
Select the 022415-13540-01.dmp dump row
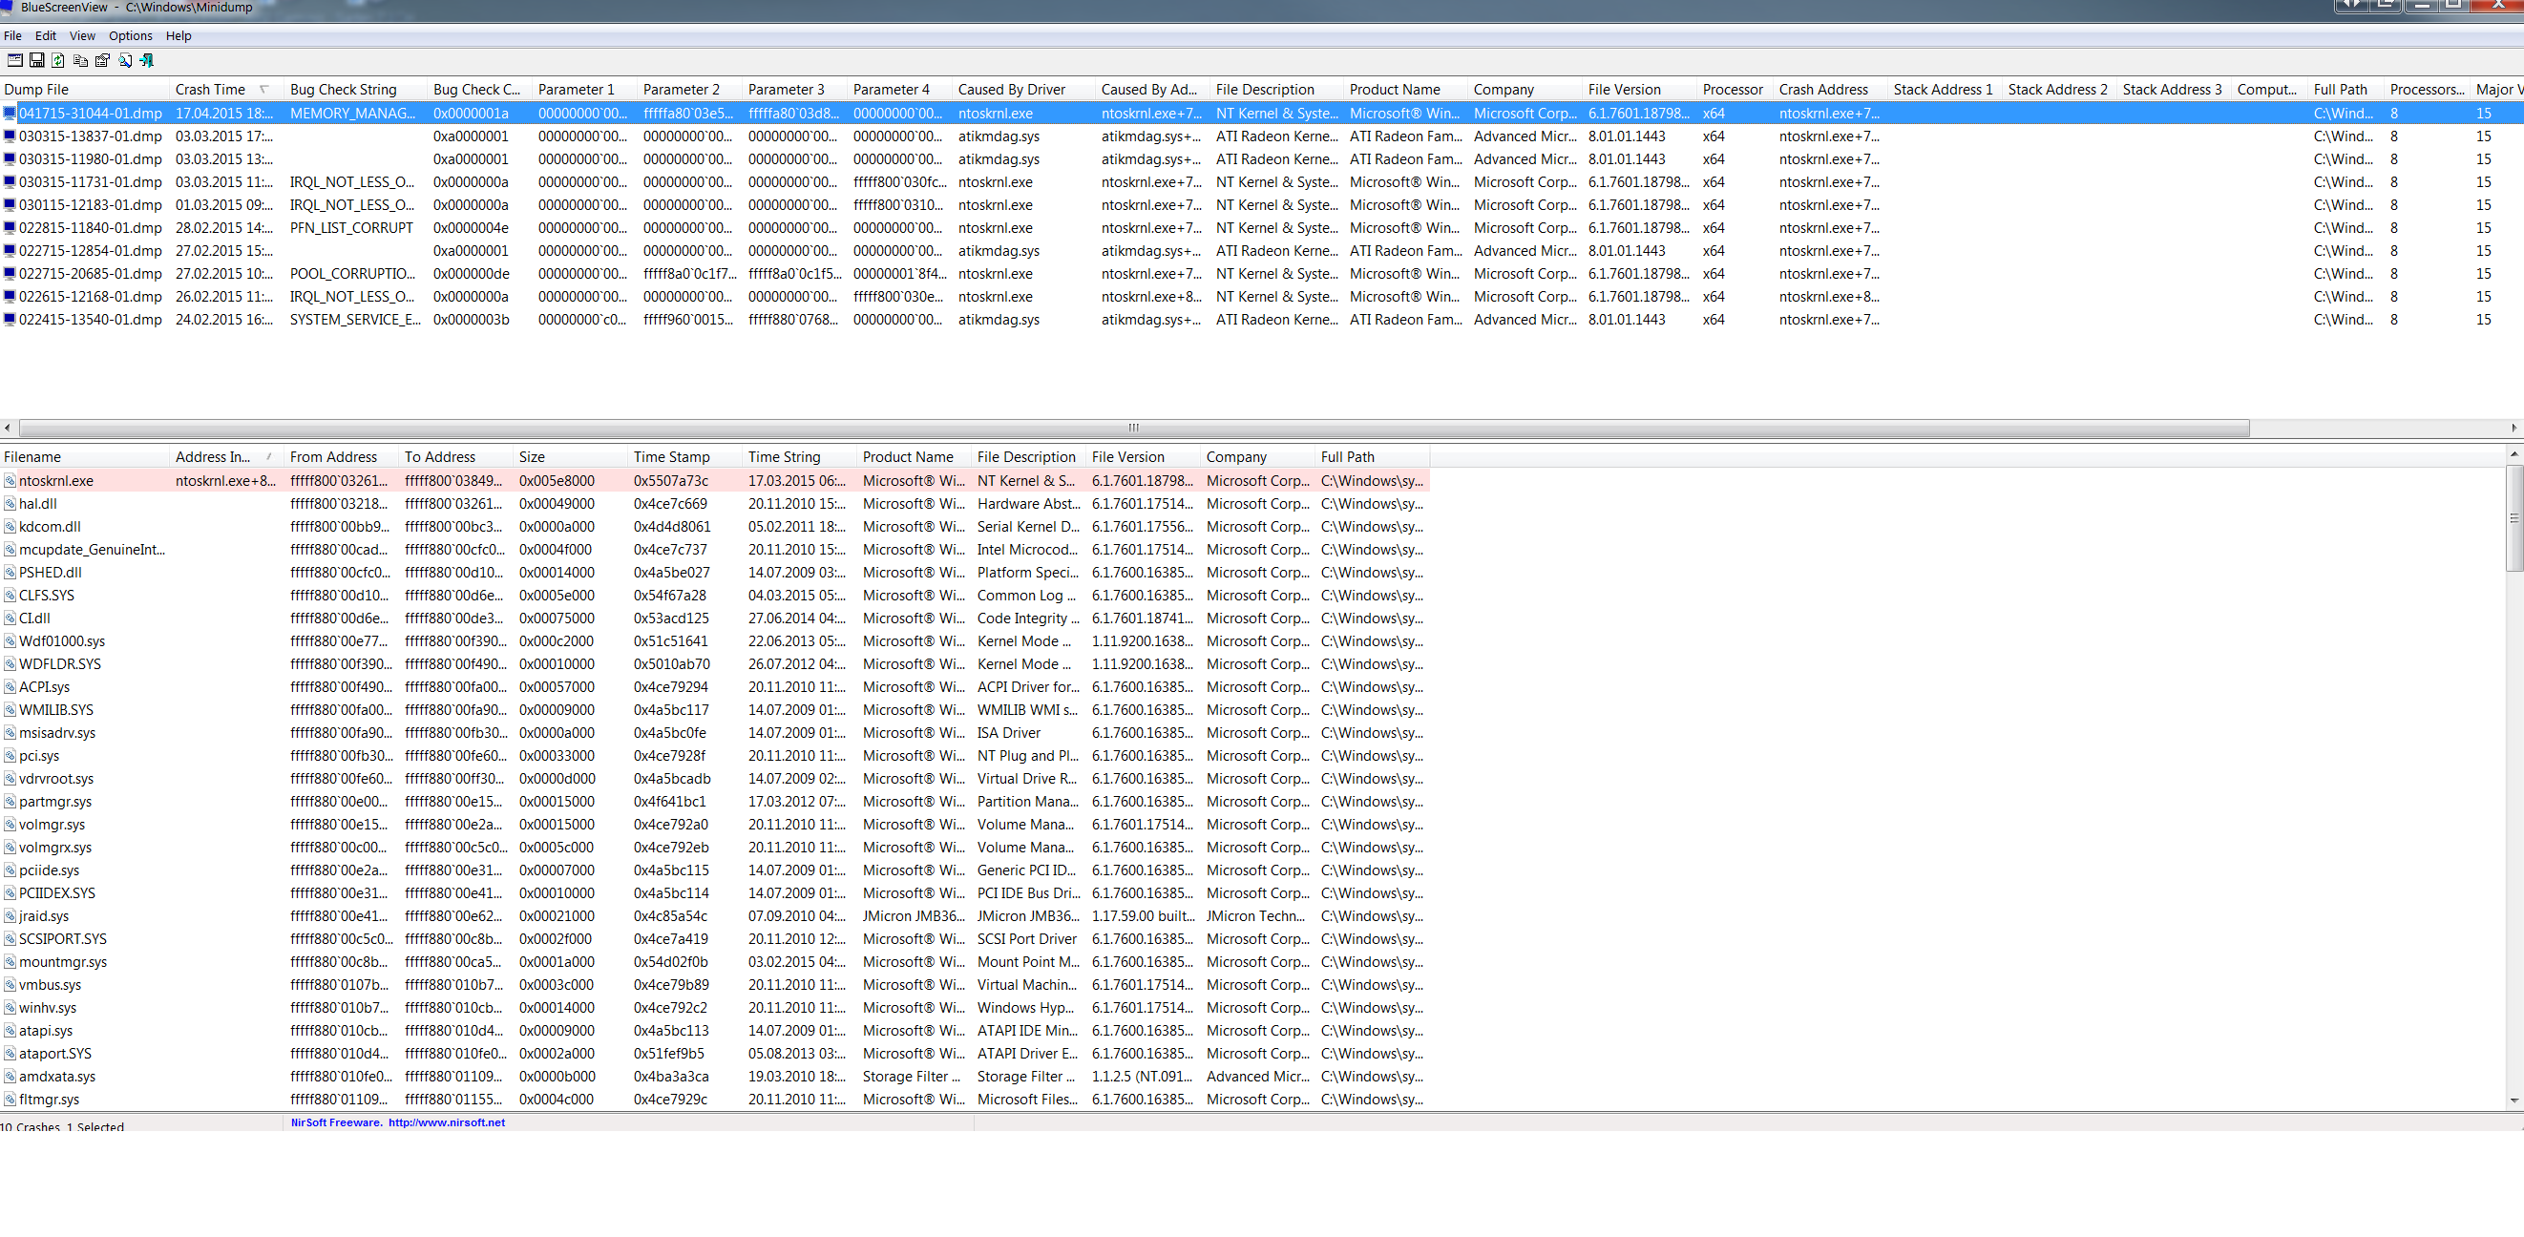(90, 320)
